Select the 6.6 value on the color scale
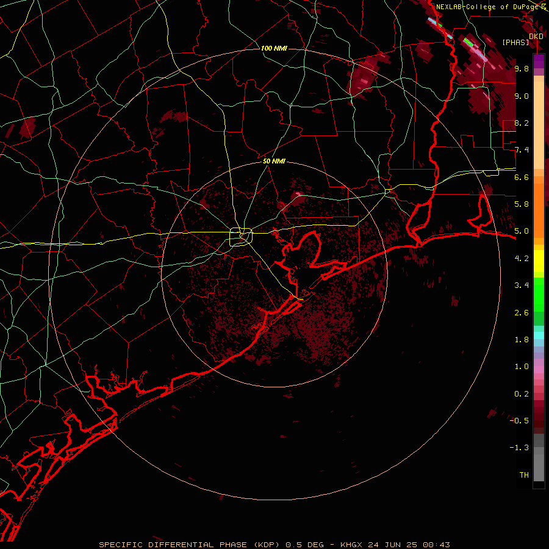The image size is (549, 549). [x=522, y=177]
